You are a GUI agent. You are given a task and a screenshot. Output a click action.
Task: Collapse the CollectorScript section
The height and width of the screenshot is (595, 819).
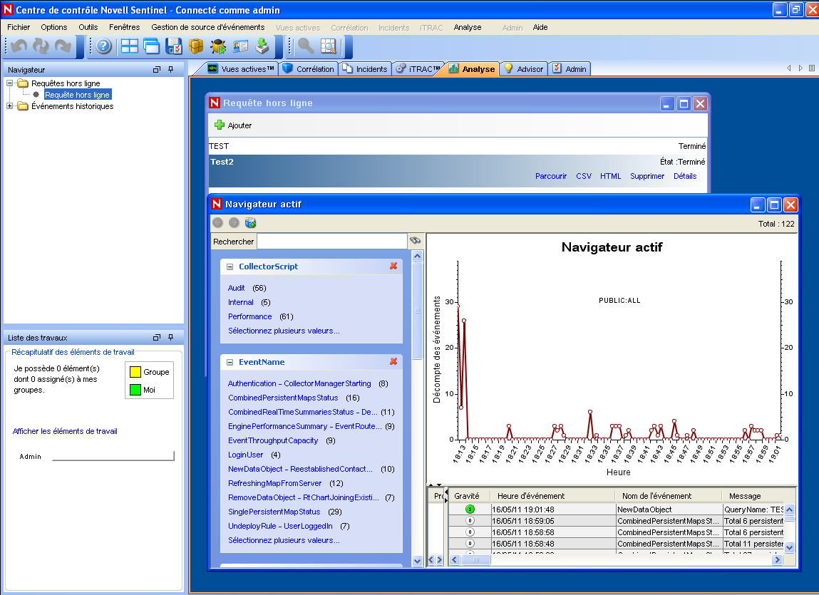click(230, 267)
